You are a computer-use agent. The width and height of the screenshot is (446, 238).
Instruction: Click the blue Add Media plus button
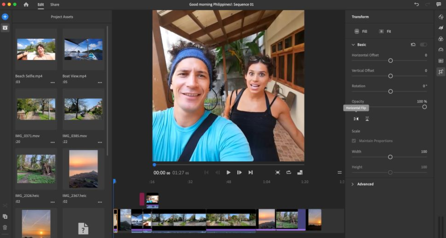tap(5, 17)
